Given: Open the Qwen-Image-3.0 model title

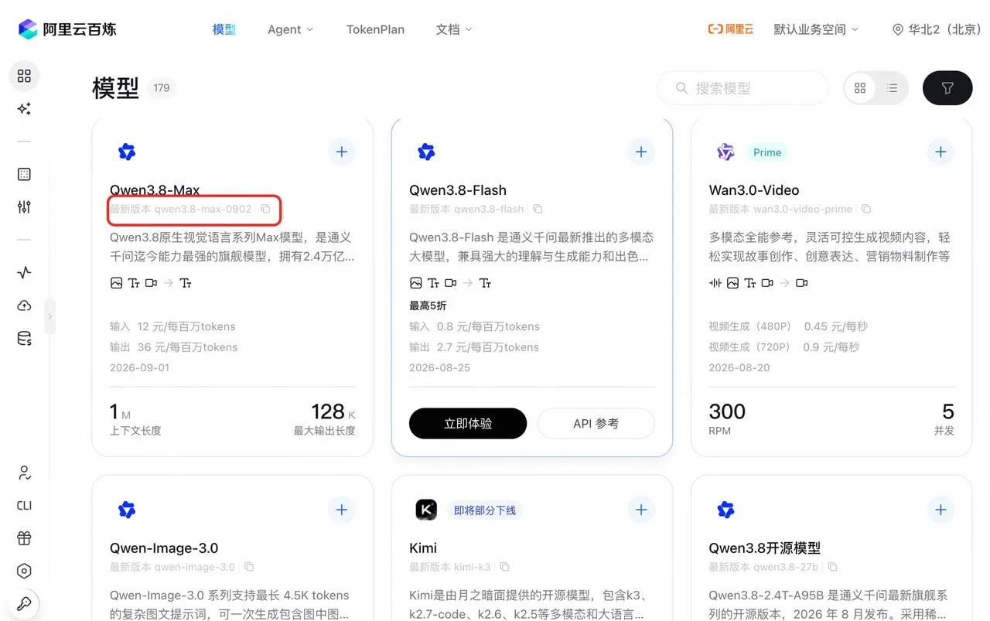Looking at the screenshot, I should point(164,548).
